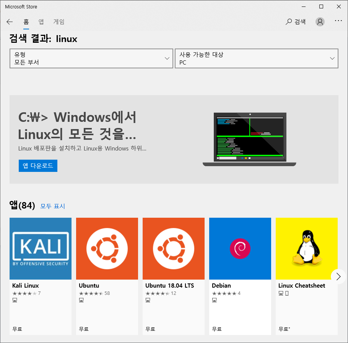348x343 pixels.
Task: Open the Linux Cheatsheet penguin tile
Action: pos(306,249)
